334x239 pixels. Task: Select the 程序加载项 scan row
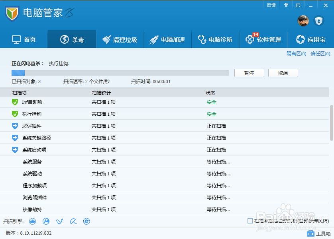click(164, 185)
